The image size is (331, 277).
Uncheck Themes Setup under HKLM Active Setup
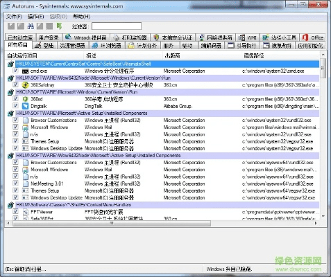pyautogui.click(x=15, y=141)
